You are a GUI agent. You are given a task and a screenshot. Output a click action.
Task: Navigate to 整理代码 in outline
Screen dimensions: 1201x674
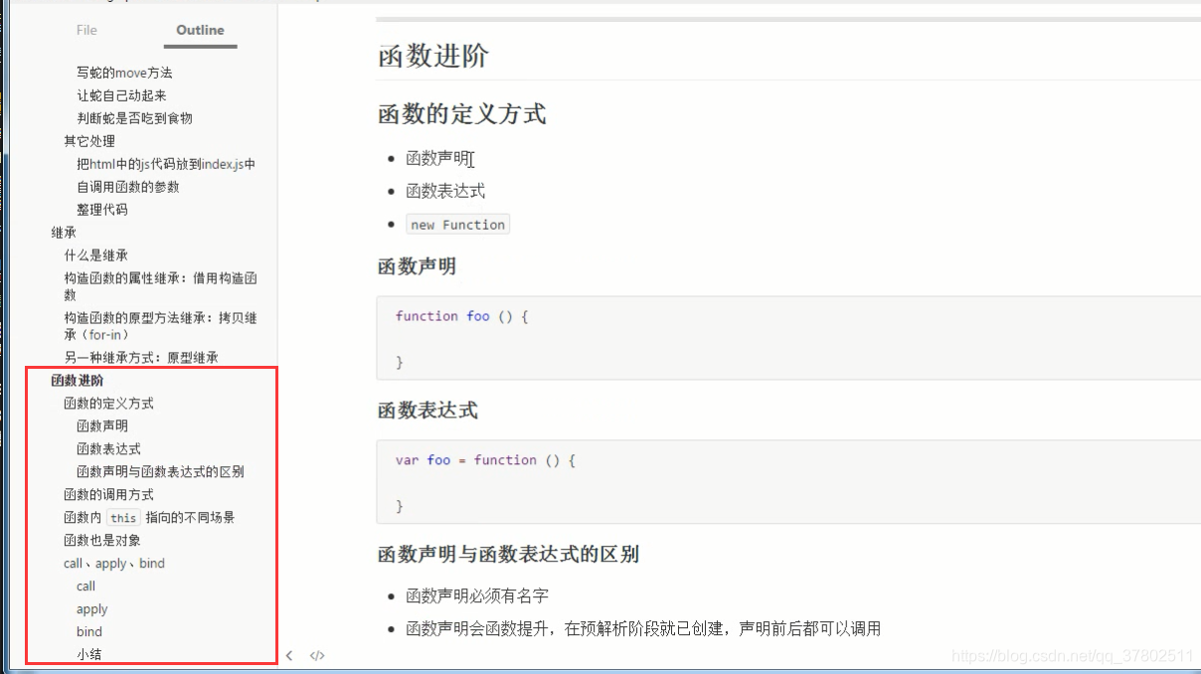coord(102,210)
